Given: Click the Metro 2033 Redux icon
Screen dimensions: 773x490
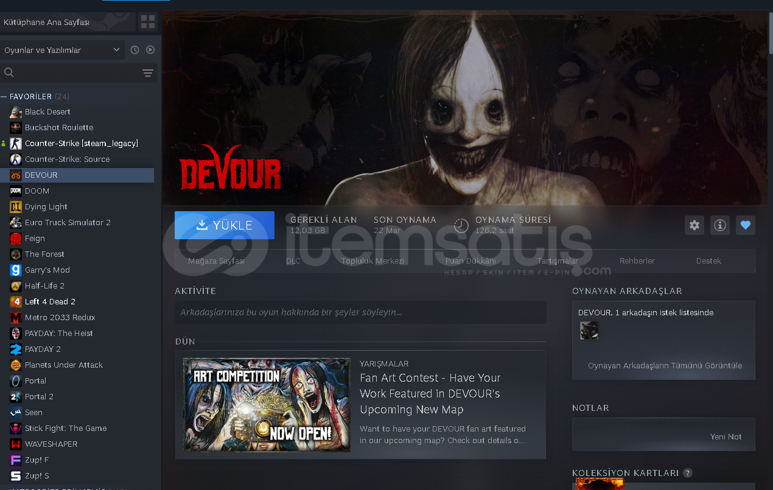Looking at the screenshot, I should click(16, 317).
